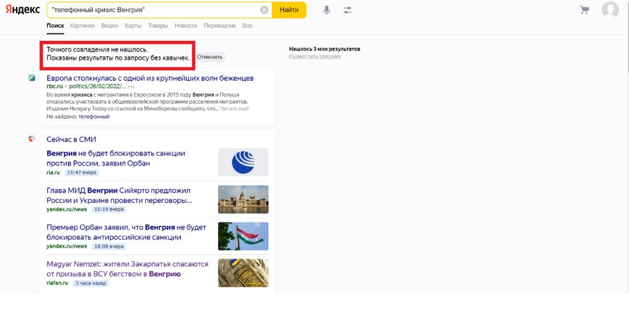Screen dimensions: 629x310
Task: Open the user profile avatar
Action: (x=610, y=10)
